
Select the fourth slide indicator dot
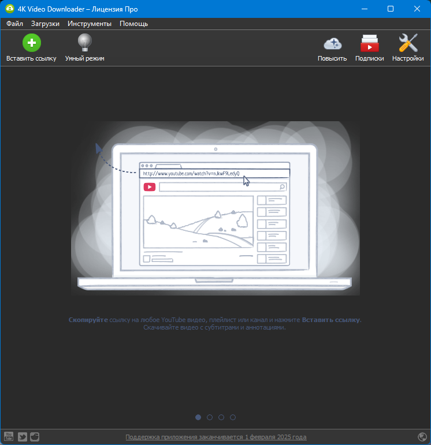click(x=233, y=417)
